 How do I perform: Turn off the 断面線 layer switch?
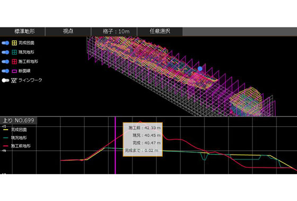point(5,71)
